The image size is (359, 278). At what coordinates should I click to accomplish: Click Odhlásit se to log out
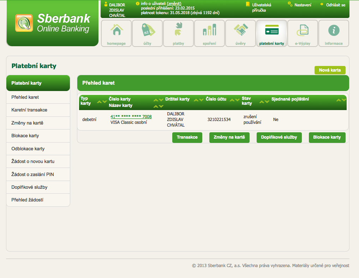336,5
